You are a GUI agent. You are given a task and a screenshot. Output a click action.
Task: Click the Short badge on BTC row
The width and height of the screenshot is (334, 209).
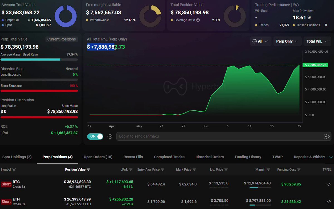[x=6, y=184]
